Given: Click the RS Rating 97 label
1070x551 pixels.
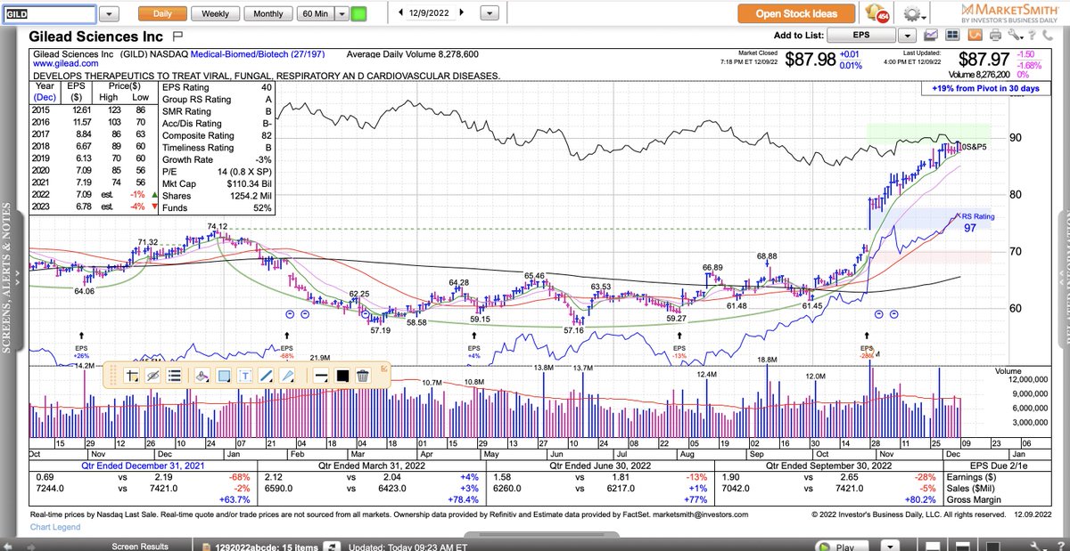Looking at the screenshot, I should tap(979, 223).
